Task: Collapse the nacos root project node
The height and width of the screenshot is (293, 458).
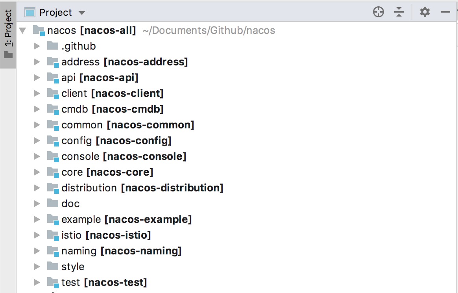Action: click(22, 30)
